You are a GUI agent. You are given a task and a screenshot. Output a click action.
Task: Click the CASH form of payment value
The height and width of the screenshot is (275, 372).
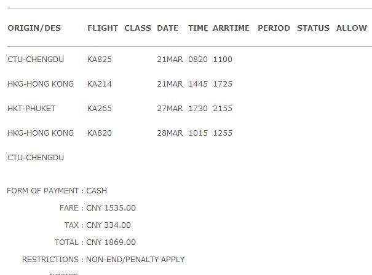[97, 191]
